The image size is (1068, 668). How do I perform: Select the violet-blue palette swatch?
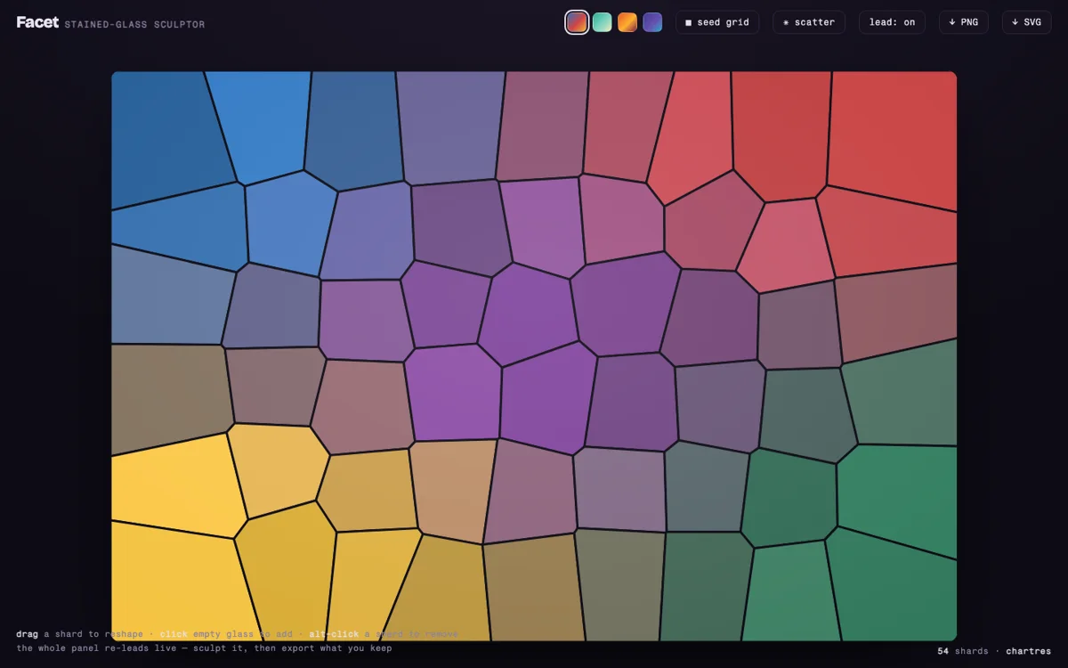pos(652,22)
